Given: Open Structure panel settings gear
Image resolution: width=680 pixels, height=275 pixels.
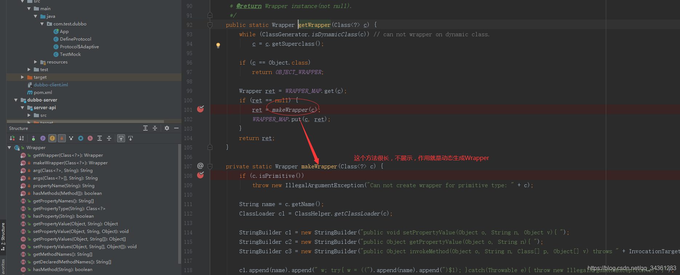Looking at the screenshot, I should coord(167,128).
